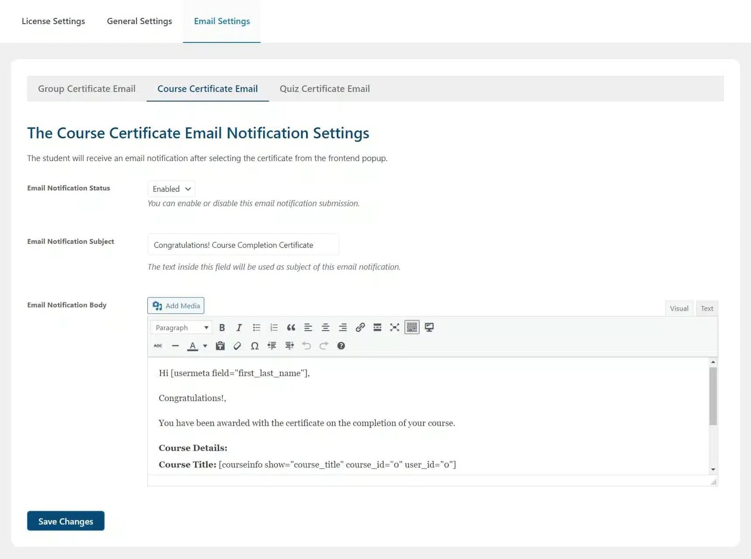Apply strikethrough formatting
This screenshot has width=751, height=559.
point(158,346)
